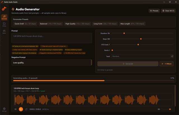The height and width of the screenshot is (115, 179).
Task: Use the 'Indian sitar melody with tabla rhythm' suggestion
Action: pyautogui.click(x=25, y=50)
